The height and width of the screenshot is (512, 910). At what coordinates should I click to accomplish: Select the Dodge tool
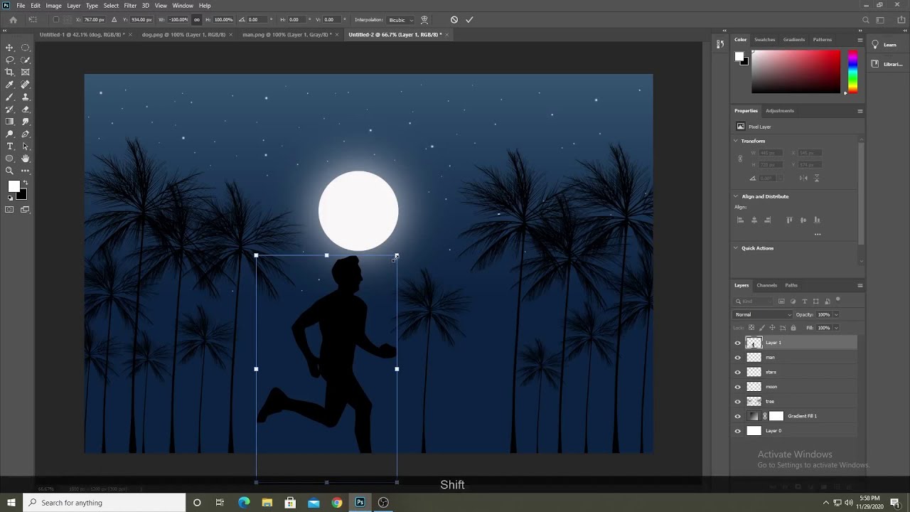10,134
